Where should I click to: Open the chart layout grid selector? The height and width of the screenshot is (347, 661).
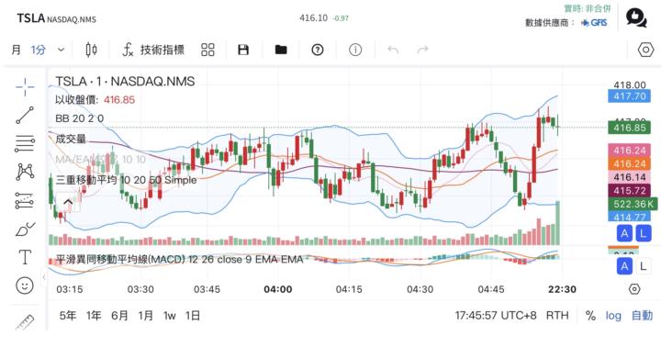[207, 50]
